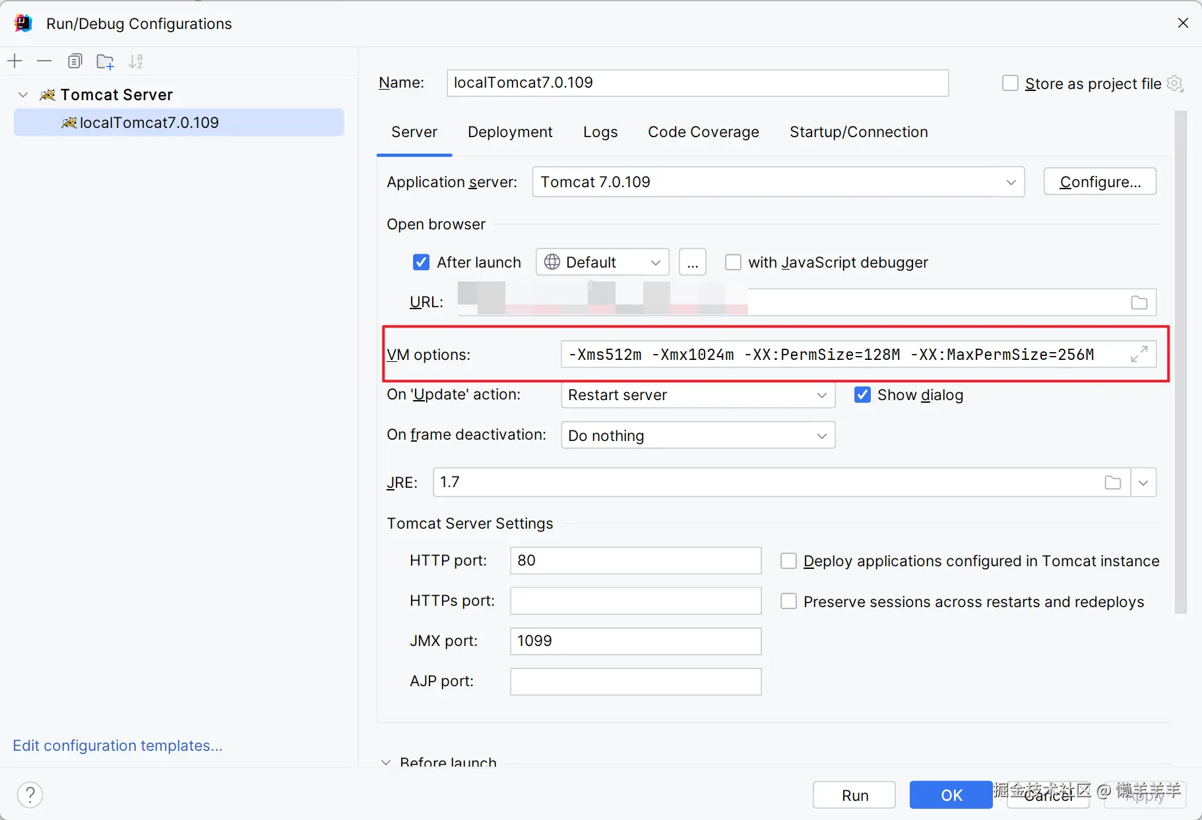This screenshot has width=1202, height=820.
Task: Click the HTTPs port field
Action: [x=636, y=601]
